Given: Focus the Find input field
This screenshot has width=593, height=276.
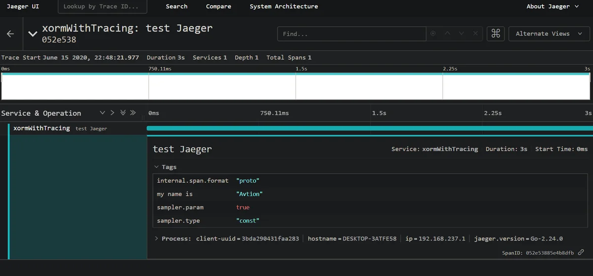Looking at the screenshot, I should (x=352, y=34).
